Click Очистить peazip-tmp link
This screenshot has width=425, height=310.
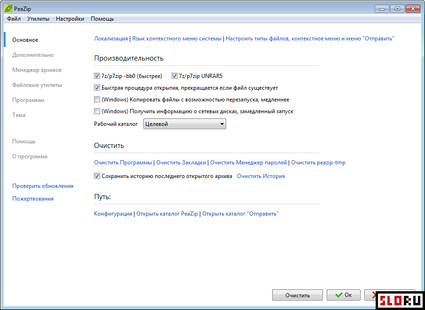(318, 163)
